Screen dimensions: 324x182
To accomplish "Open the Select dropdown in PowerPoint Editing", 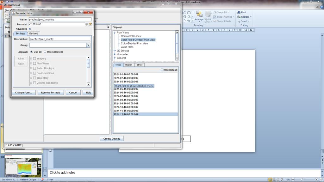I will (244, 21).
